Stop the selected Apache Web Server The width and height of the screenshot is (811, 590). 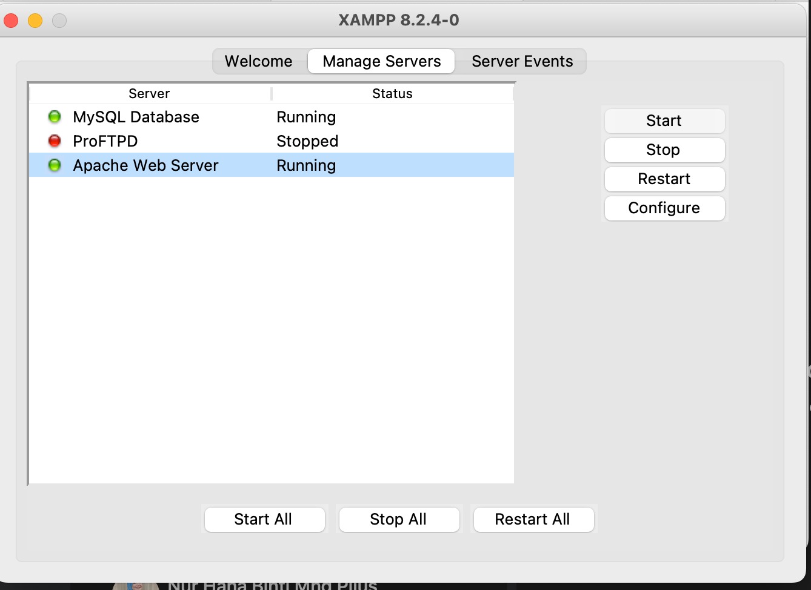click(x=664, y=150)
